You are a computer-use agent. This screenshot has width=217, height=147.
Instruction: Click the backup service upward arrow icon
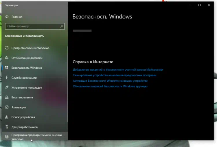(x=7, y=77)
